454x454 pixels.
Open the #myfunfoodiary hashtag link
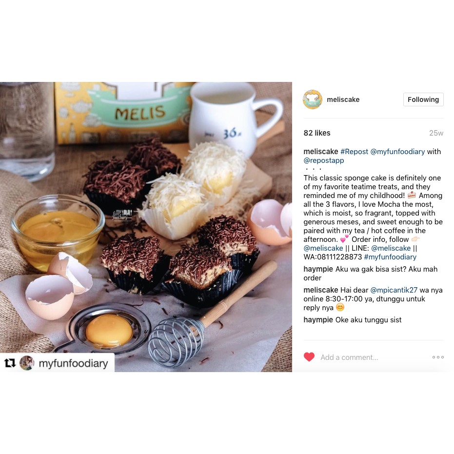point(390,257)
